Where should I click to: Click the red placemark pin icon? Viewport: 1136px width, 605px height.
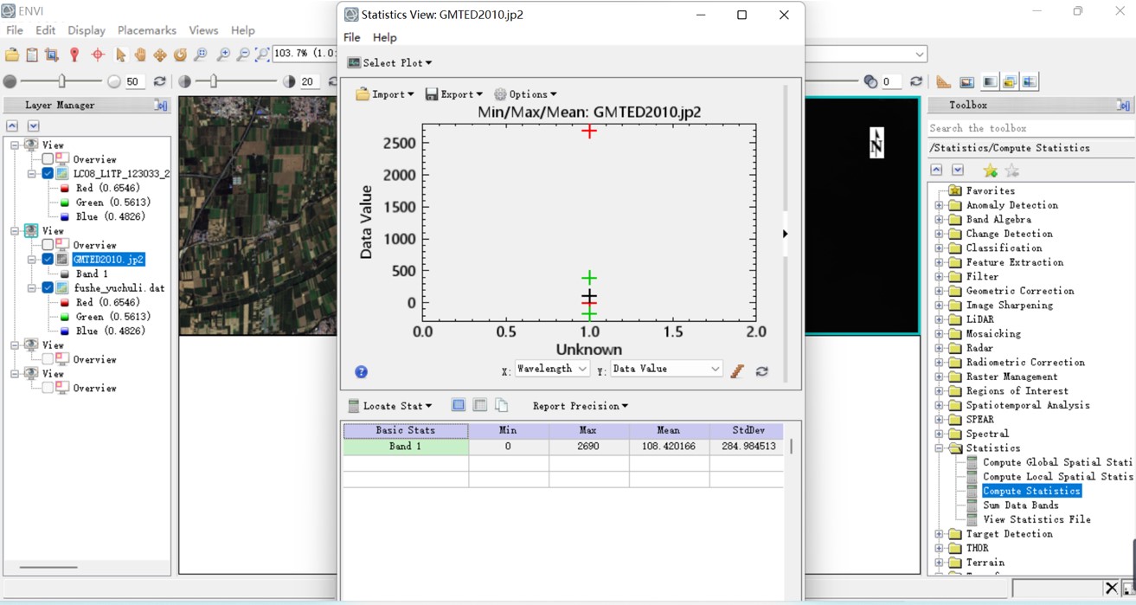[x=74, y=55]
